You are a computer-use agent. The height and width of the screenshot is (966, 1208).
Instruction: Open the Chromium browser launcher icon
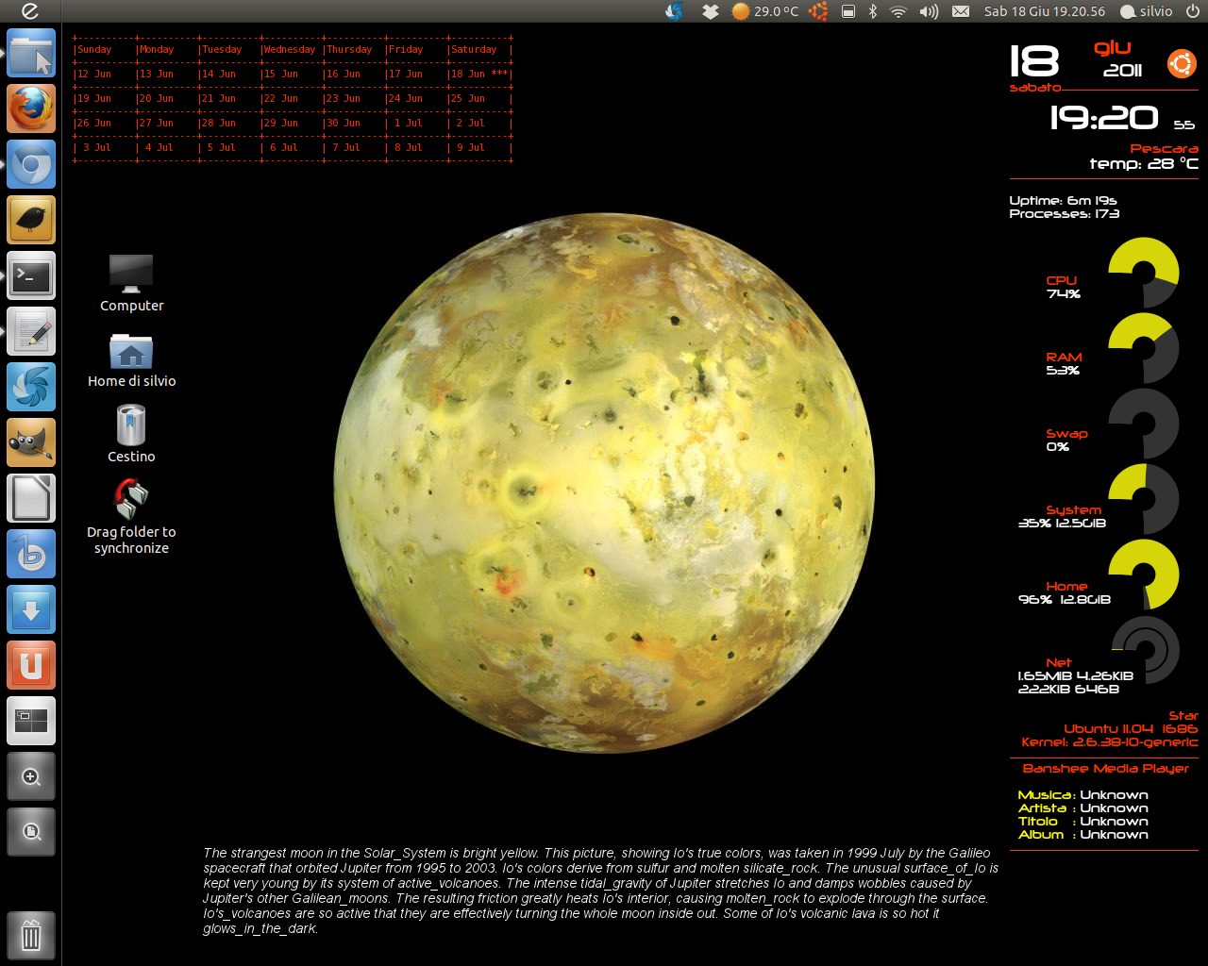point(31,164)
